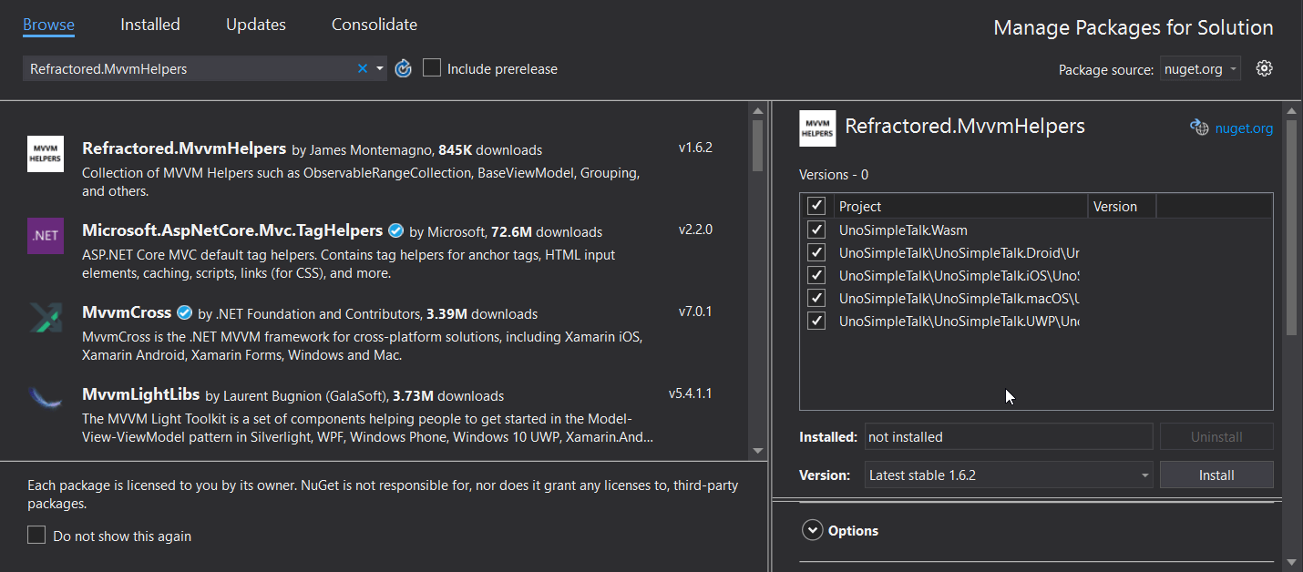The image size is (1303, 572).
Task: Click the Uninstall button
Action: tap(1216, 436)
